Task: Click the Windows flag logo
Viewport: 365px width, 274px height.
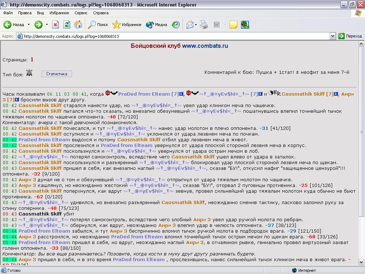Action: pyautogui.click(x=358, y=13)
